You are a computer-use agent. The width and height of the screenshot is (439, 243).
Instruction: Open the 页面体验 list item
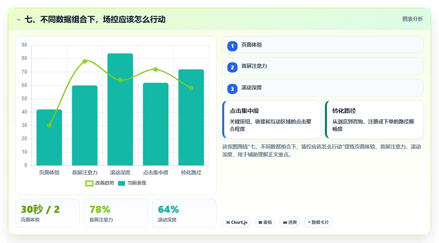pos(323,45)
